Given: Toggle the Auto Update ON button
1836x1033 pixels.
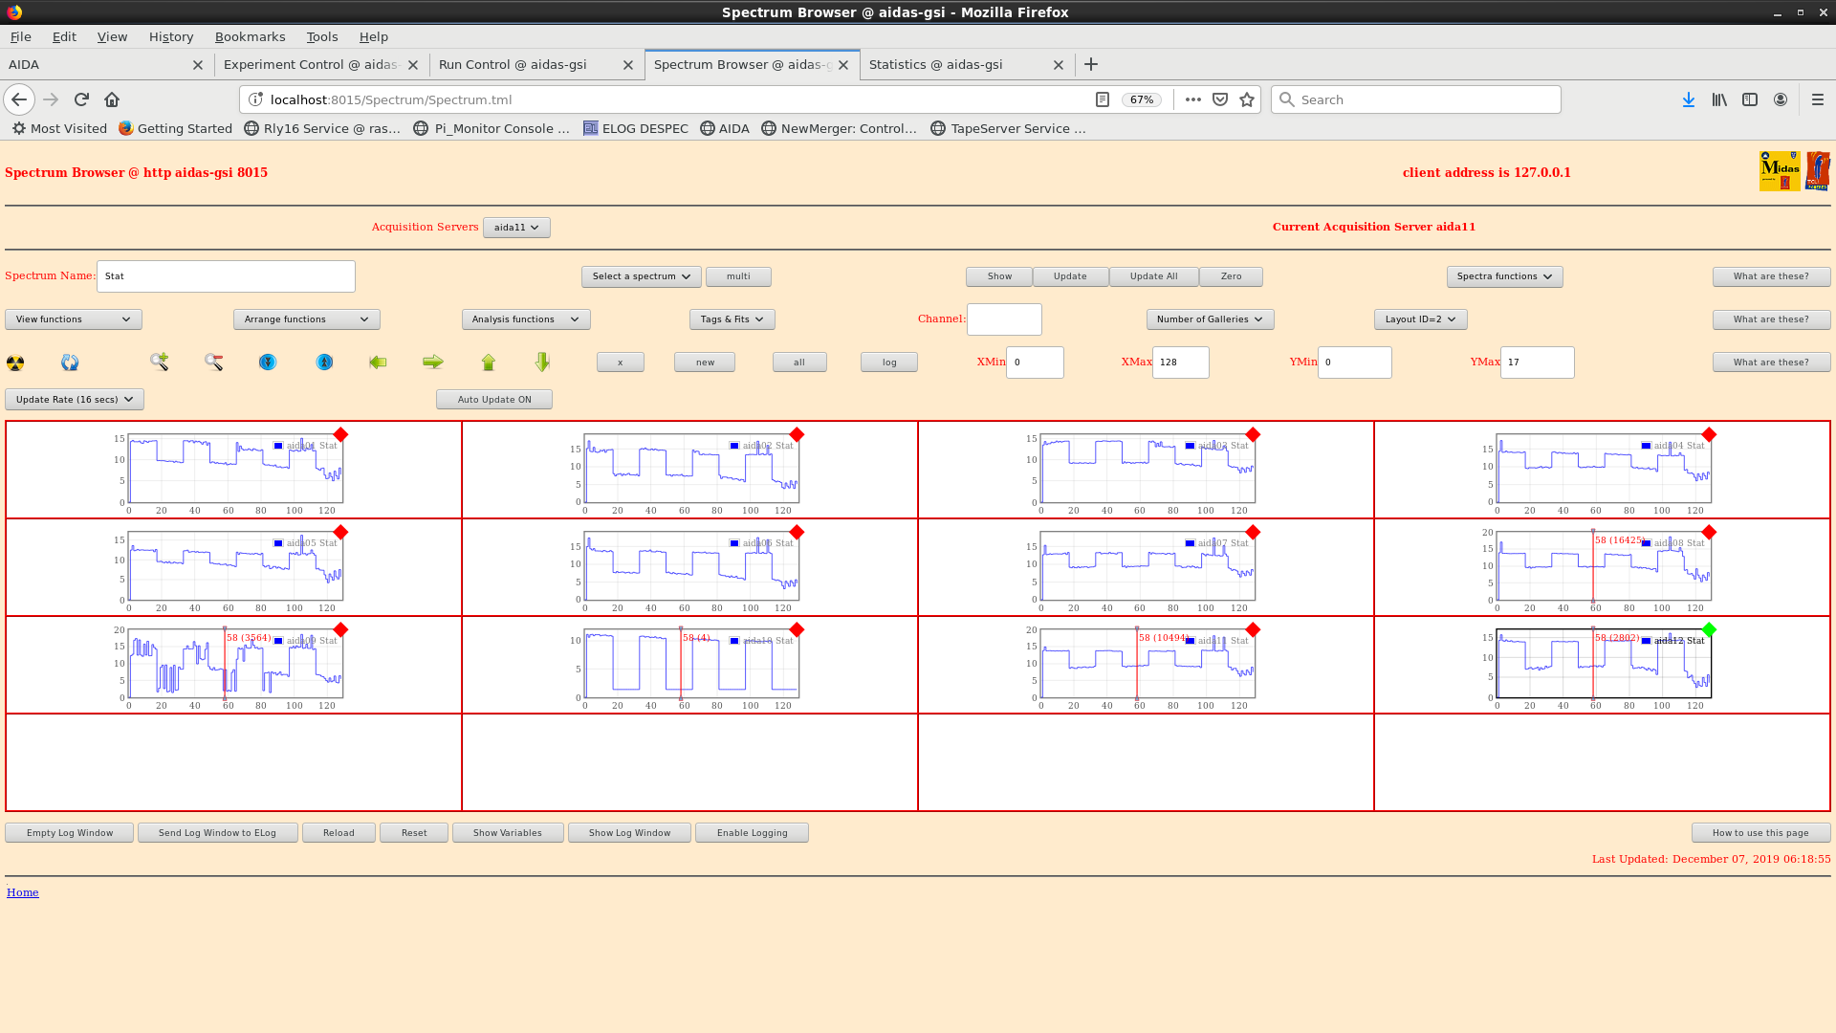Looking at the screenshot, I should point(493,400).
